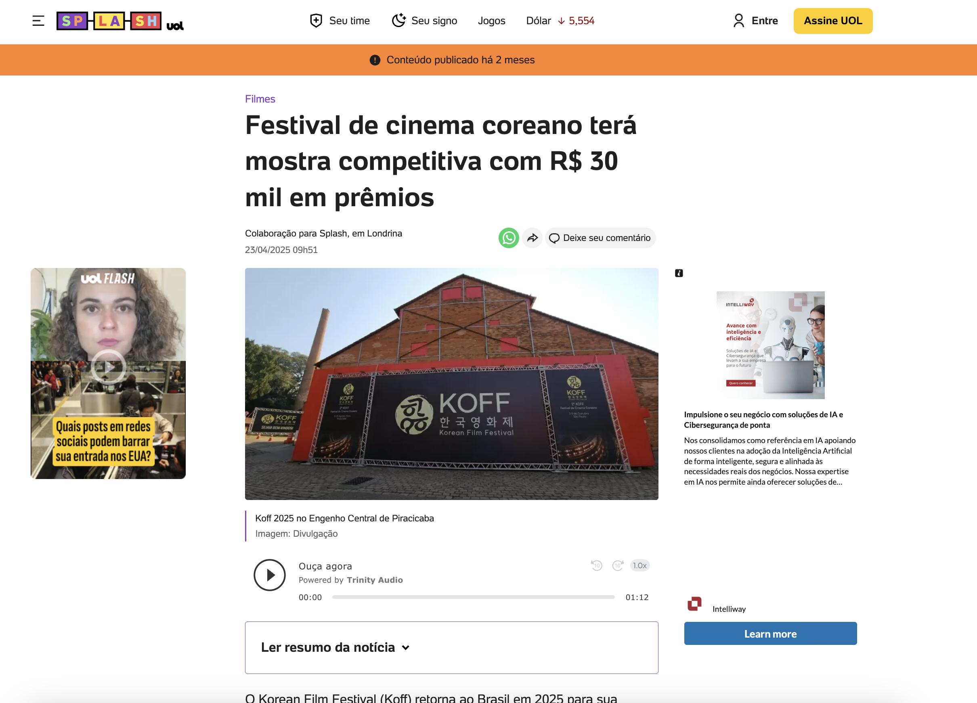This screenshot has height=703, width=977.
Task: Rewind audio 10 seconds
Action: coord(597,565)
